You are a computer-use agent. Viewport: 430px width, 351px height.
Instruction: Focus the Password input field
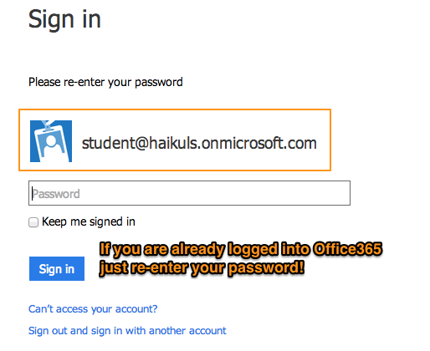(x=189, y=193)
